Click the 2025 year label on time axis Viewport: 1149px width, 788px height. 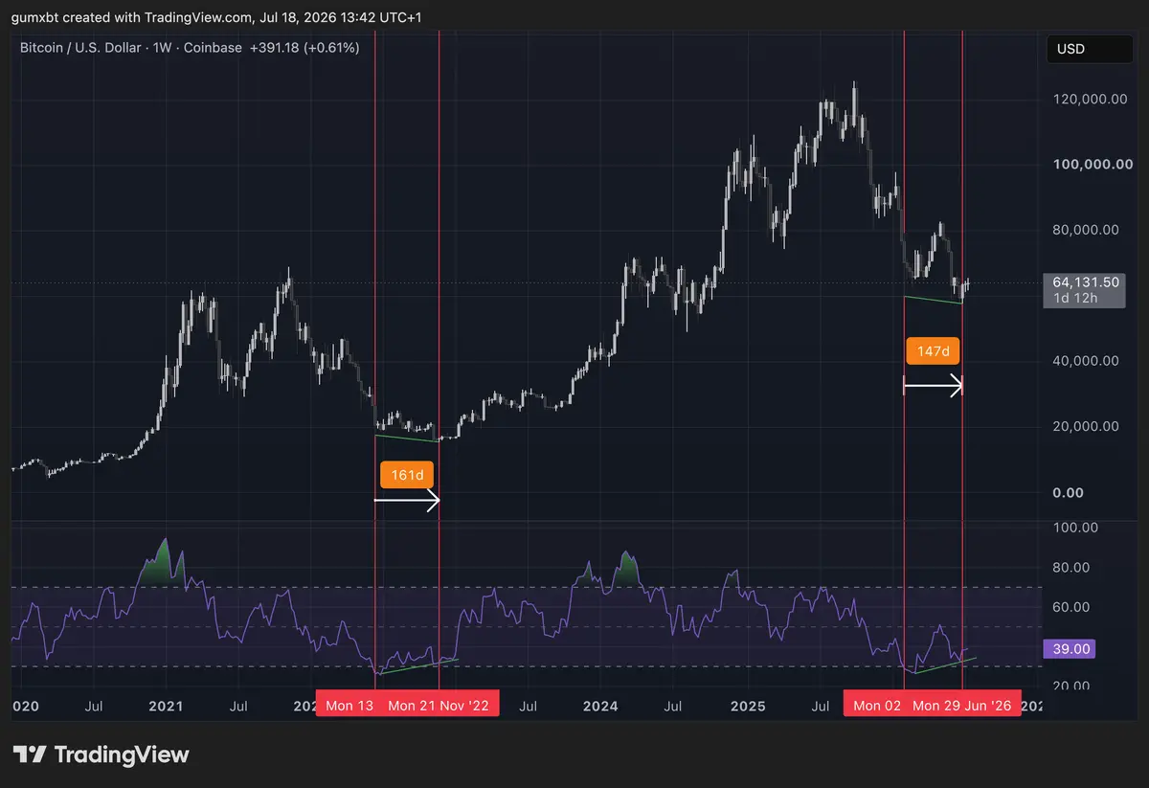point(748,706)
